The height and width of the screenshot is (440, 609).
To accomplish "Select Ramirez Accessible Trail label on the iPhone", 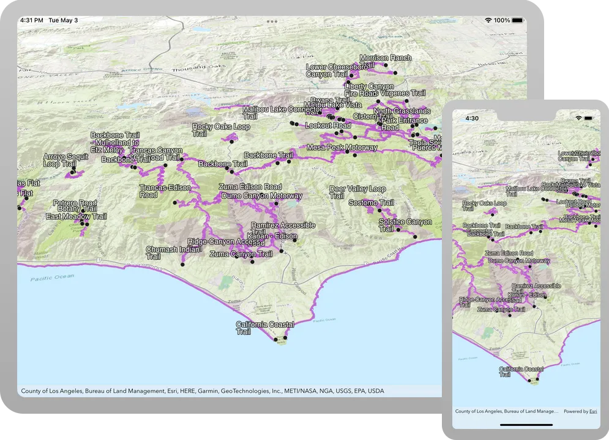I will click(536, 288).
